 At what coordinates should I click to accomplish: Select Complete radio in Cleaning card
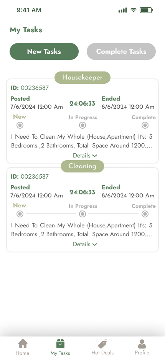tap(145, 214)
